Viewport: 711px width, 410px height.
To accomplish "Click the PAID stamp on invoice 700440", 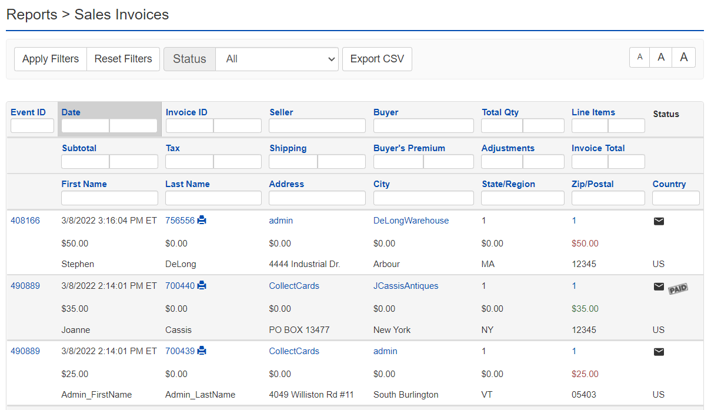I will (x=677, y=288).
